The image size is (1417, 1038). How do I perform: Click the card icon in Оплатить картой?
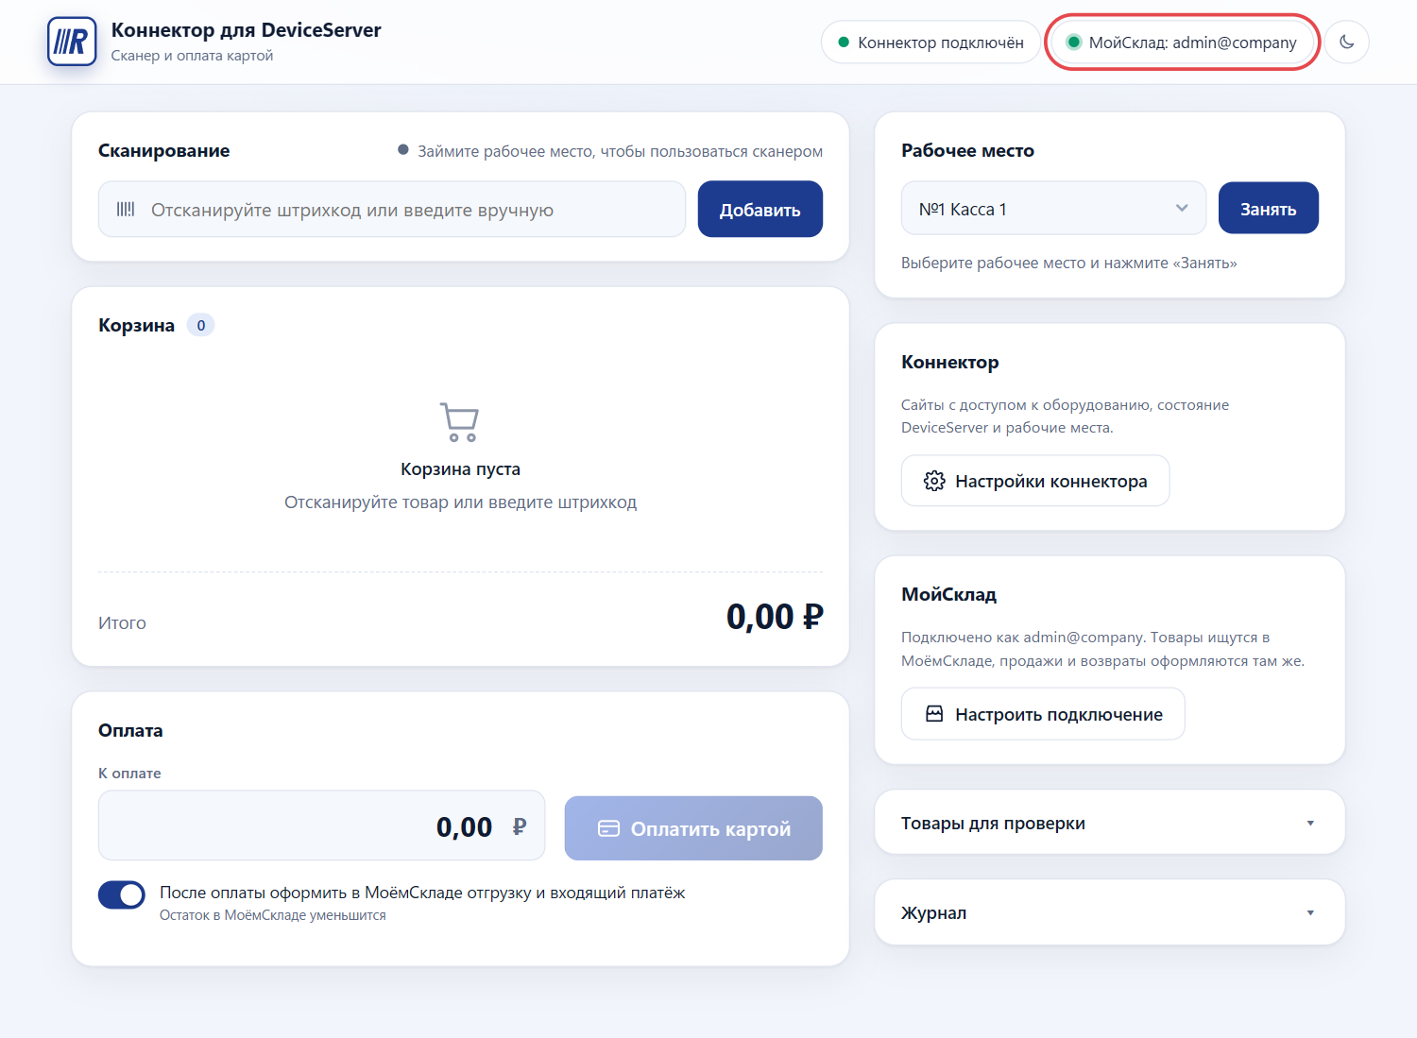[x=609, y=828]
